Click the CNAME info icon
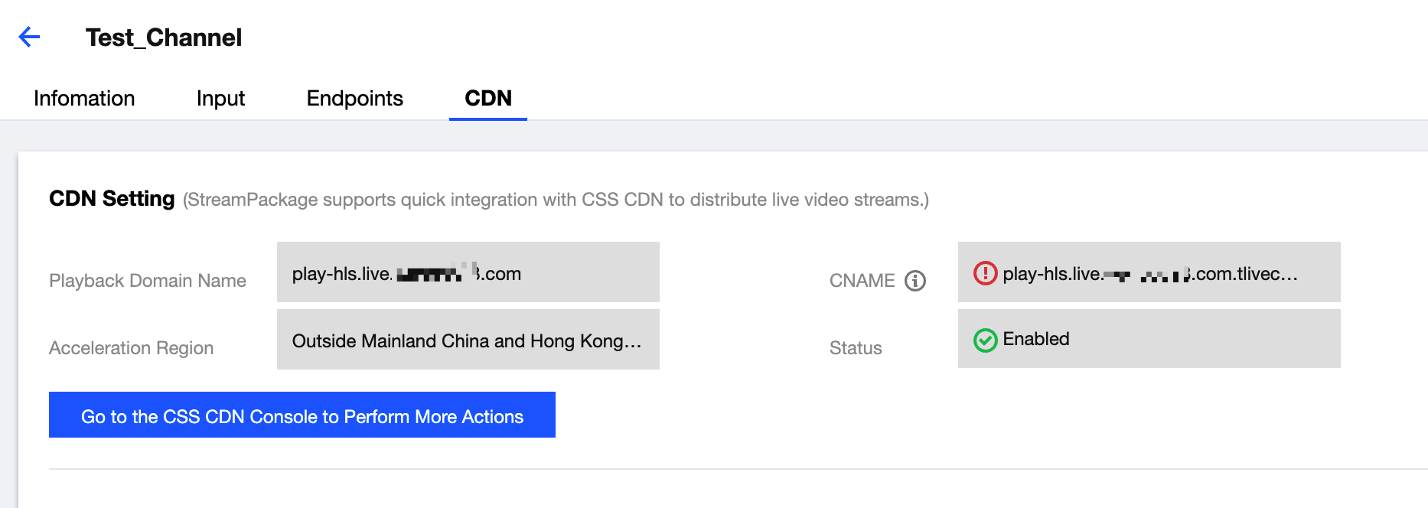The height and width of the screenshot is (508, 1428). coord(915,281)
